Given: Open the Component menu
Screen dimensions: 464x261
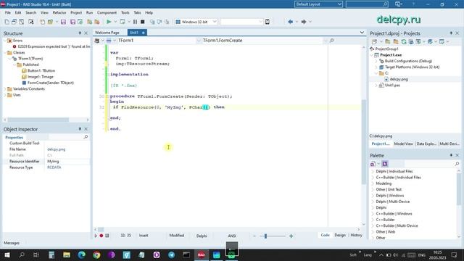Looking at the screenshot, I should click(x=107, y=13).
